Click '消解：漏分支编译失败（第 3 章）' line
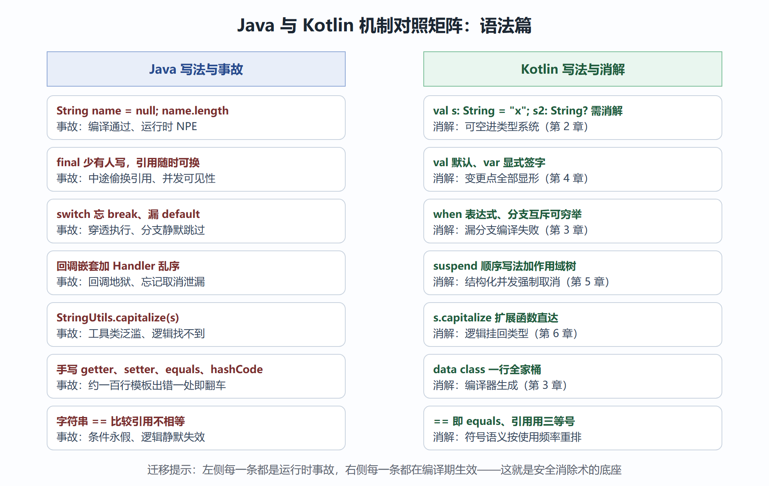This screenshot has height=486, width=769. coord(510,230)
